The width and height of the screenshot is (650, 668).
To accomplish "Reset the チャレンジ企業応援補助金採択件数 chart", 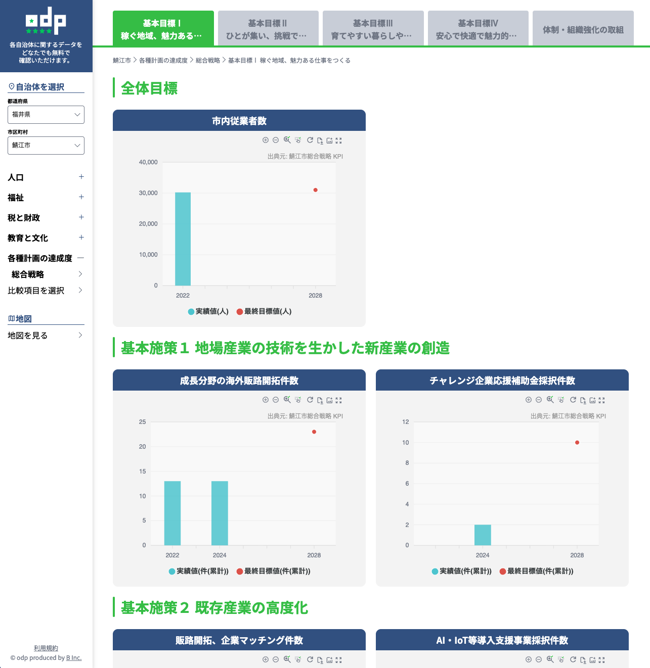I will point(573,400).
